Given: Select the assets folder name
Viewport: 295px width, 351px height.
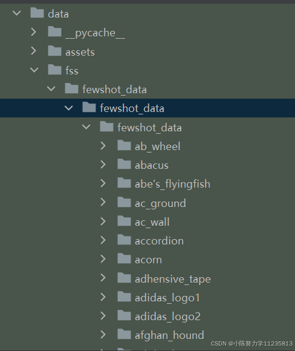Looking at the screenshot, I should point(80,53).
